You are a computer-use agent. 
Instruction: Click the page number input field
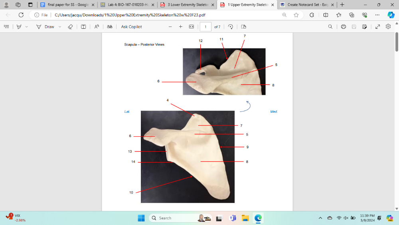point(205,27)
